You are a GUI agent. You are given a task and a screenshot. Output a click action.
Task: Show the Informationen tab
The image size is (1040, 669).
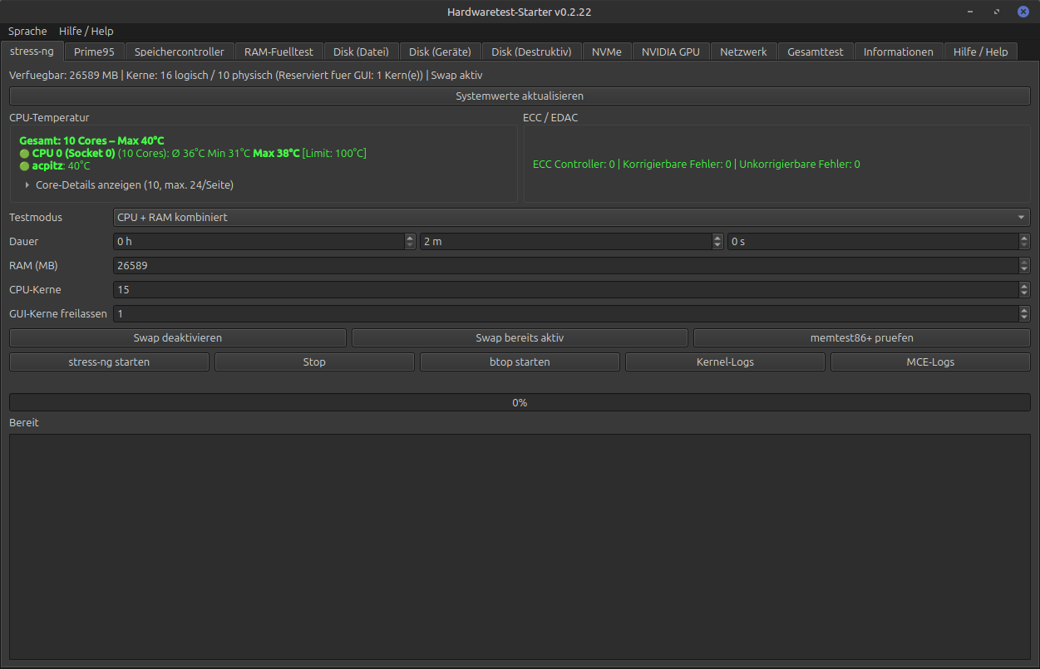899,52
